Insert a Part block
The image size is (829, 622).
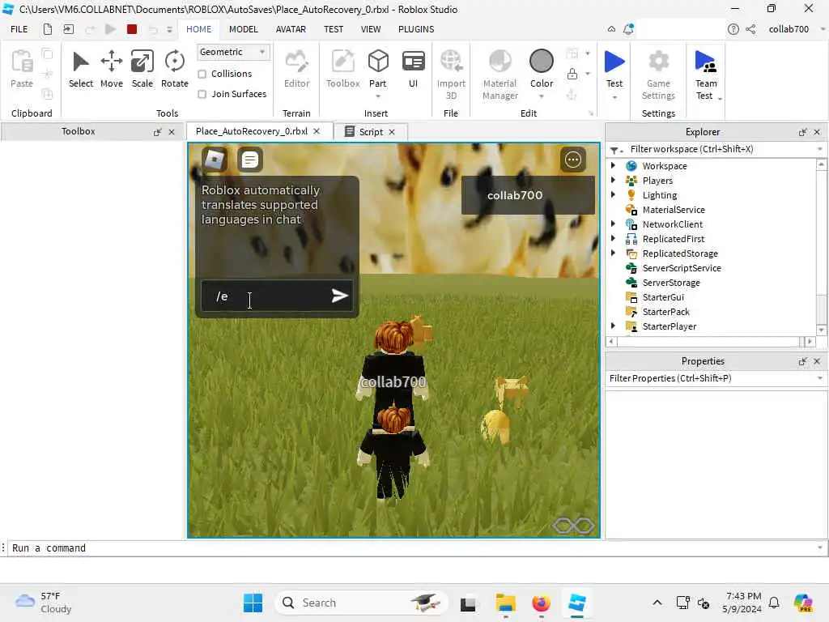(378, 69)
